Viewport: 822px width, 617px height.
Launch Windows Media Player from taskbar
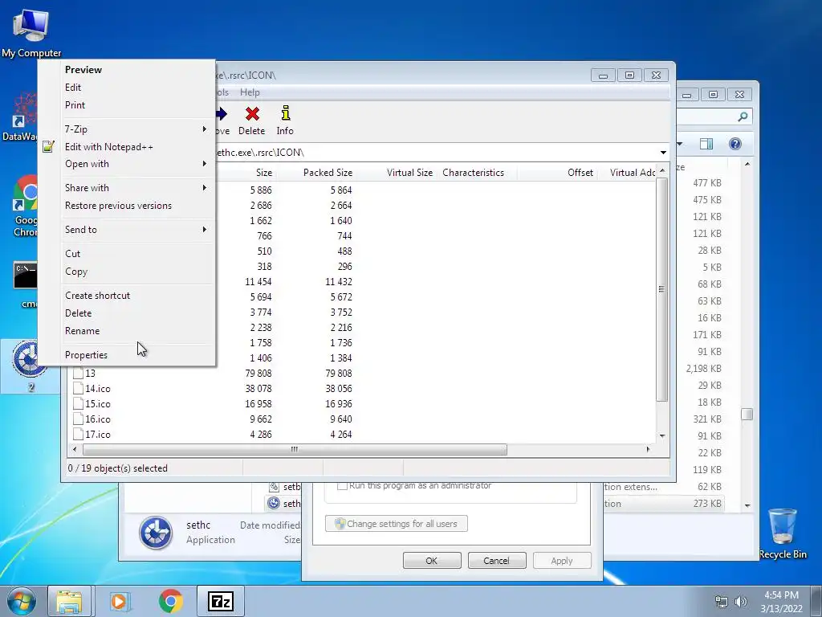pyautogui.click(x=120, y=601)
